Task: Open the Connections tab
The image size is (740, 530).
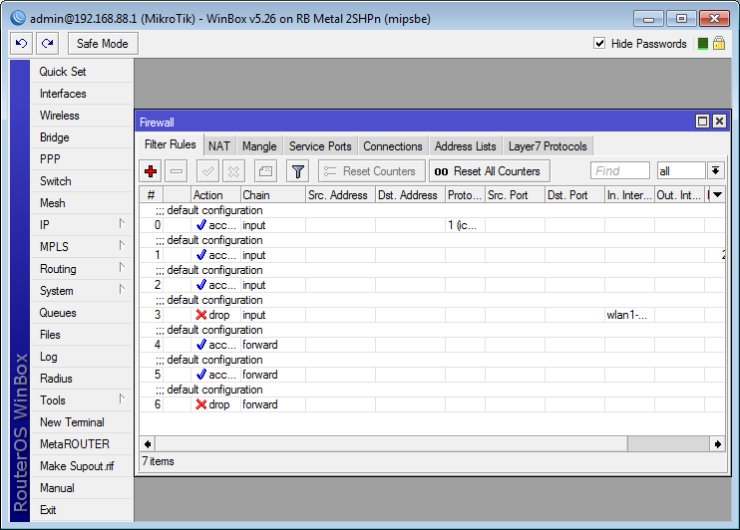Action: [x=393, y=146]
